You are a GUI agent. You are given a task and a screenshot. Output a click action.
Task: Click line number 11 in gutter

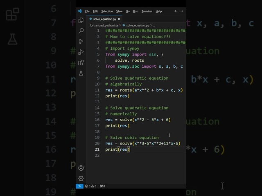(x=97, y=90)
